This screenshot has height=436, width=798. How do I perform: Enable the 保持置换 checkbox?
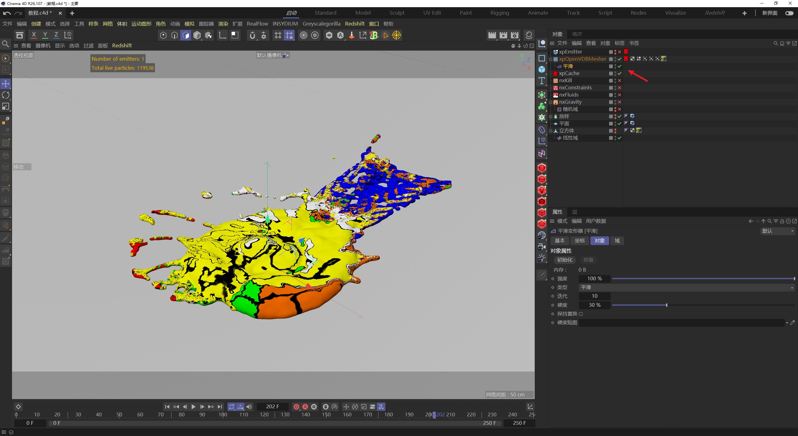click(581, 314)
